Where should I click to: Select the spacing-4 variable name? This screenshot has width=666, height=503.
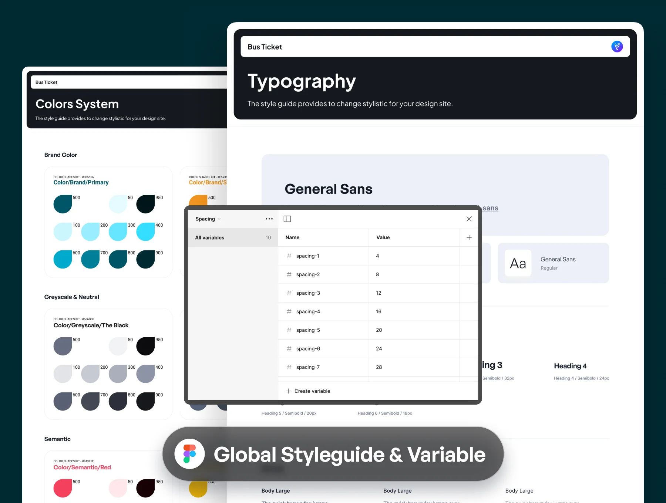click(x=308, y=311)
